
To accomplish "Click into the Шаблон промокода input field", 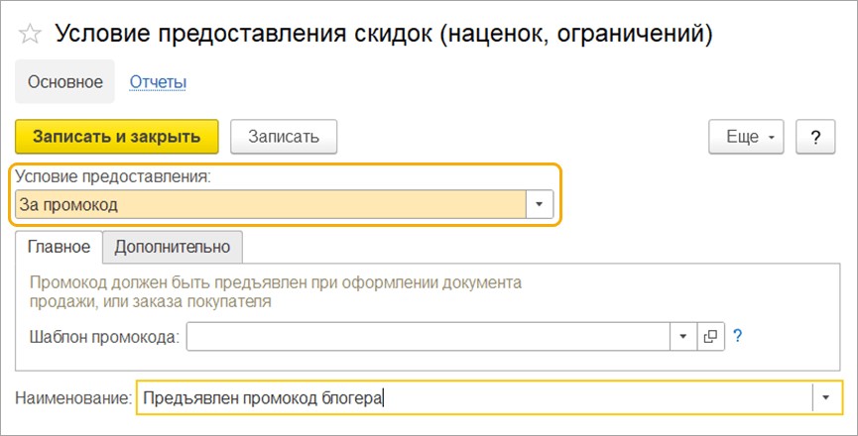I will [429, 337].
